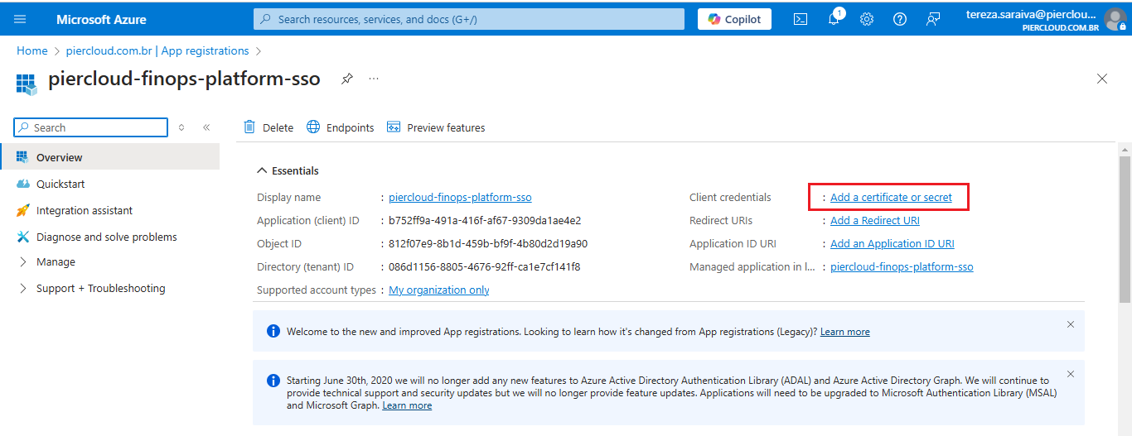The image size is (1132, 436).
Task: Click the feedback icon in header
Action: click(933, 19)
